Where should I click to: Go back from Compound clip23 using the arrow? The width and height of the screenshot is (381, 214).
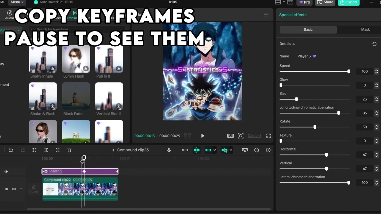click(x=113, y=150)
